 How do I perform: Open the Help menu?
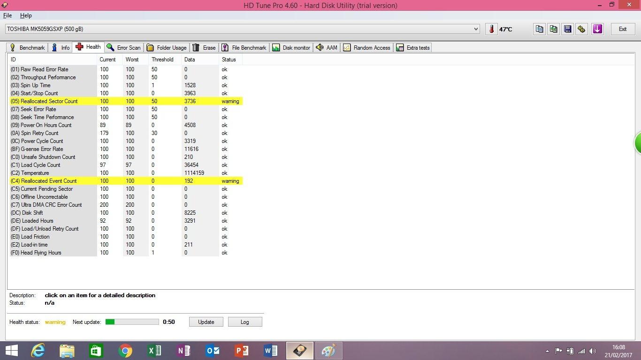[26, 15]
